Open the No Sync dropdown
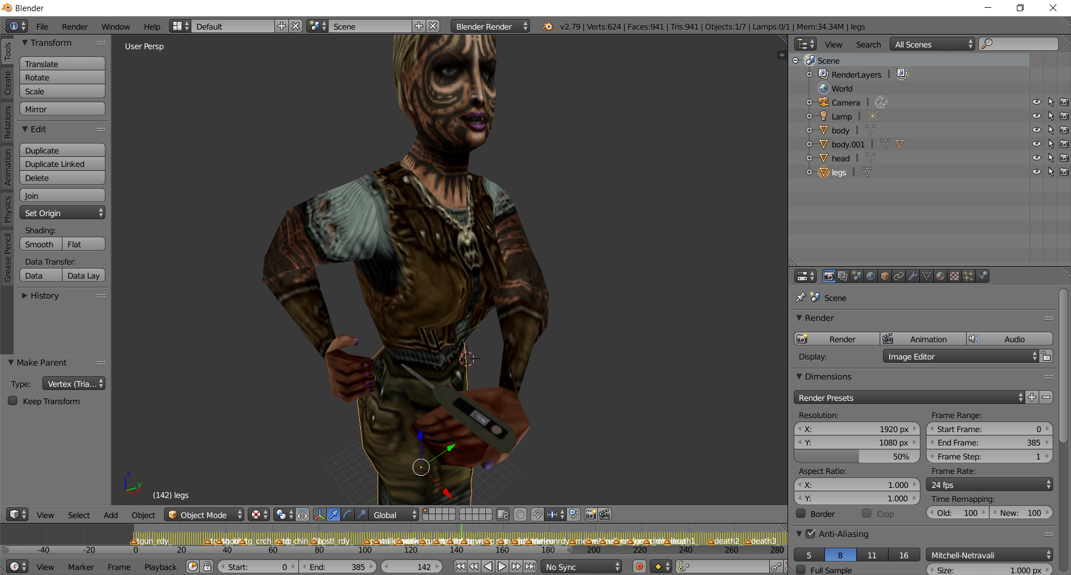Viewport: 1071px width, 575px height. [x=581, y=567]
